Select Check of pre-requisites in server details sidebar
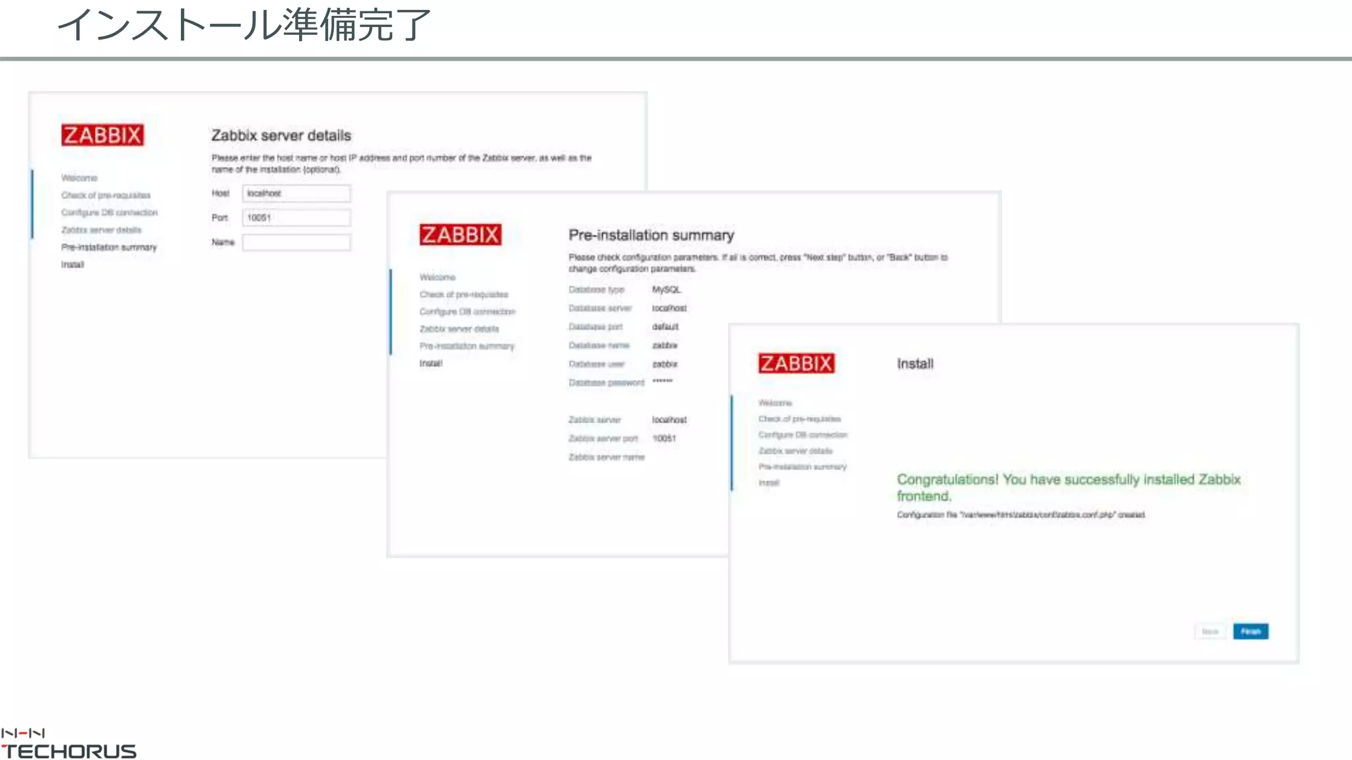1352x760 pixels. click(106, 195)
